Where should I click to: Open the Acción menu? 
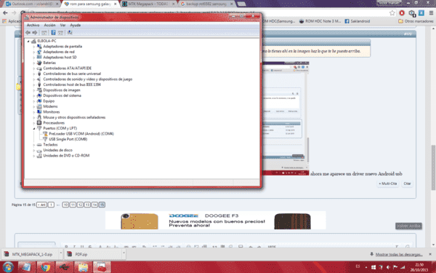[49, 25]
